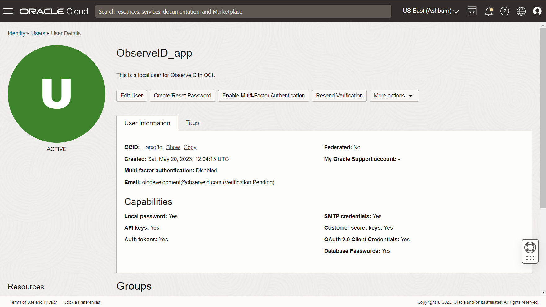Image resolution: width=546 pixels, height=307 pixels.
Task: Go to Users breadcrumb link
Action: click(38, 33)
